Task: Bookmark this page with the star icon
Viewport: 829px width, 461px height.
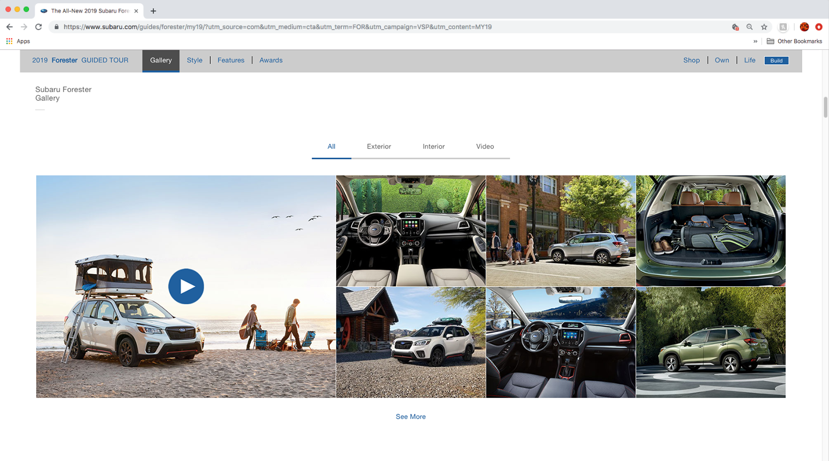Action: point(764,27)
